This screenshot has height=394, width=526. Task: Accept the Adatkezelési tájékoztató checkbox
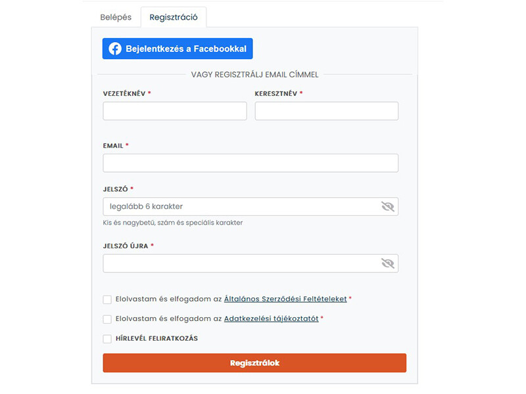(107, 319)
